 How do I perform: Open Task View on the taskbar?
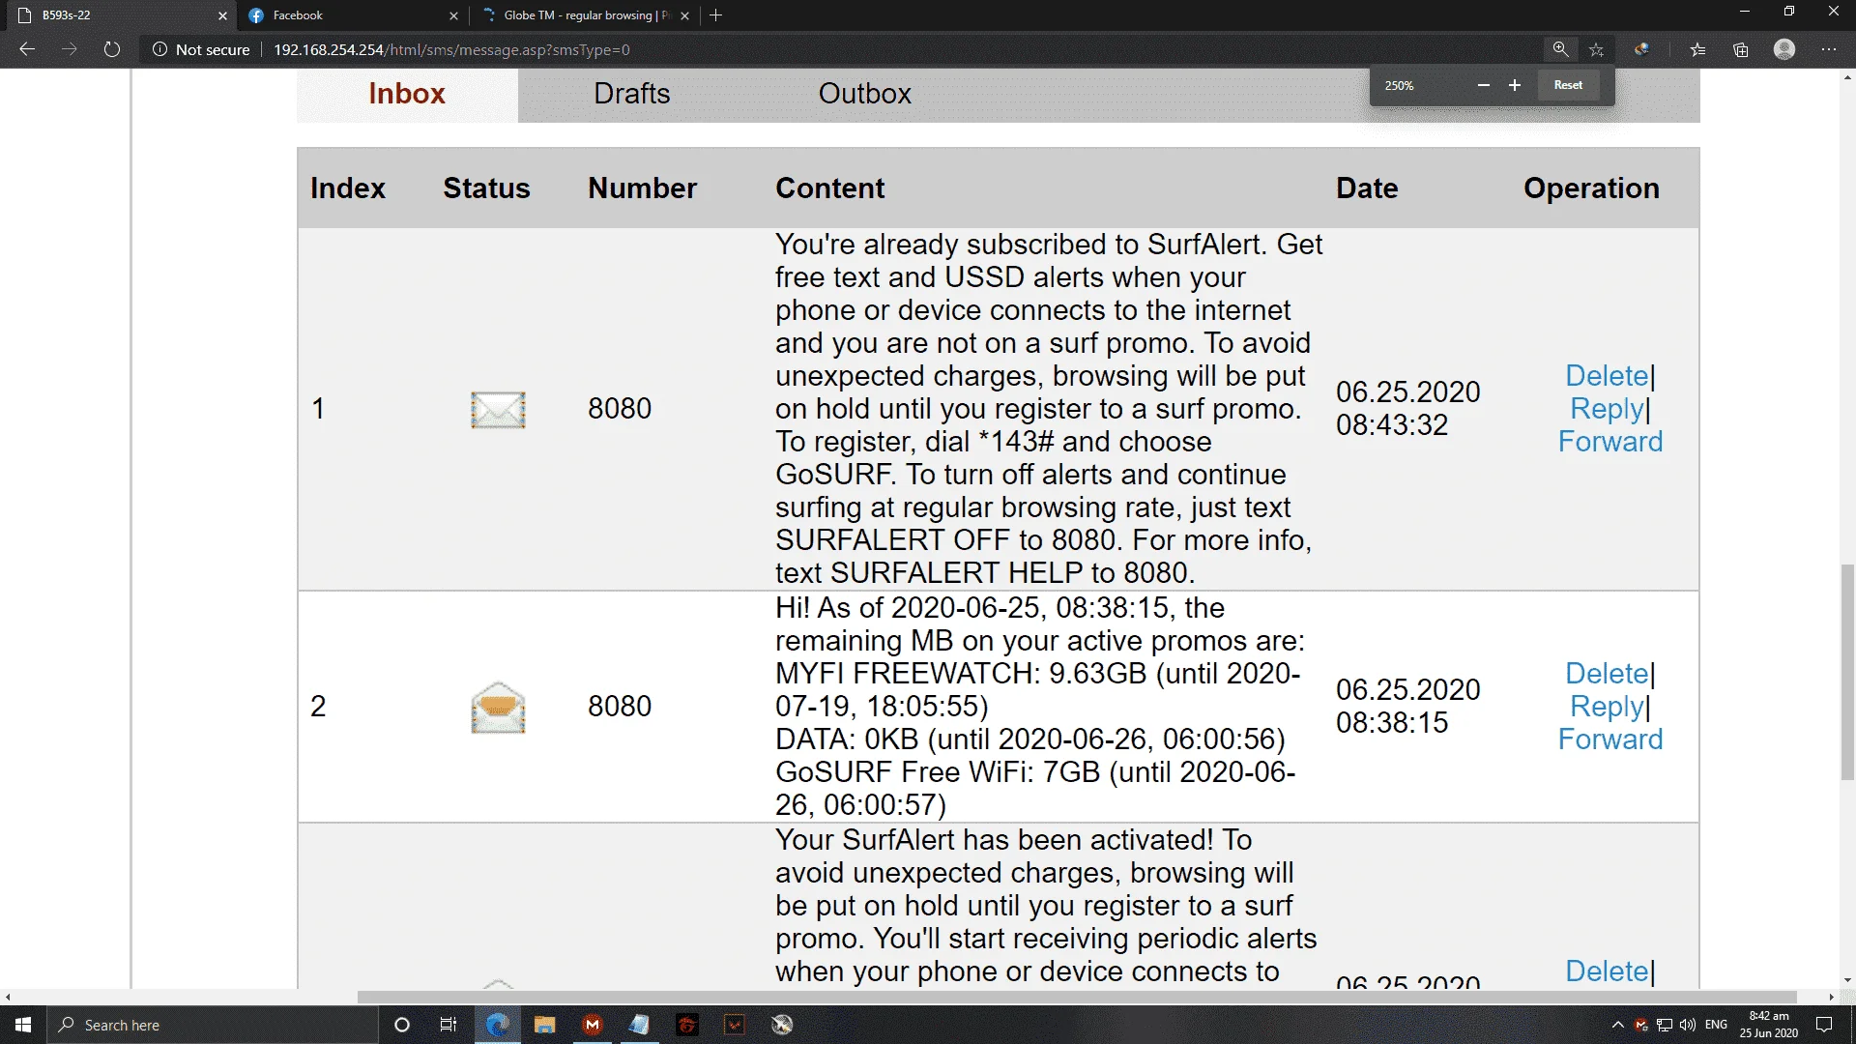pos(449,1025)
